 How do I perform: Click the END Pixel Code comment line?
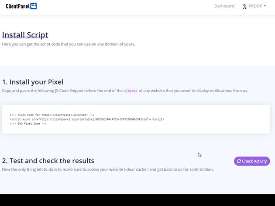pos(28,124)
